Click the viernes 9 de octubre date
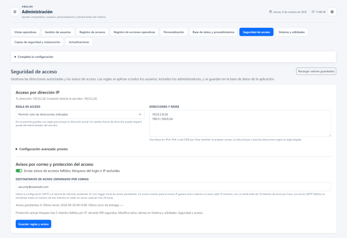The height and width of the screenshot is (238, 347). (290, 12)
